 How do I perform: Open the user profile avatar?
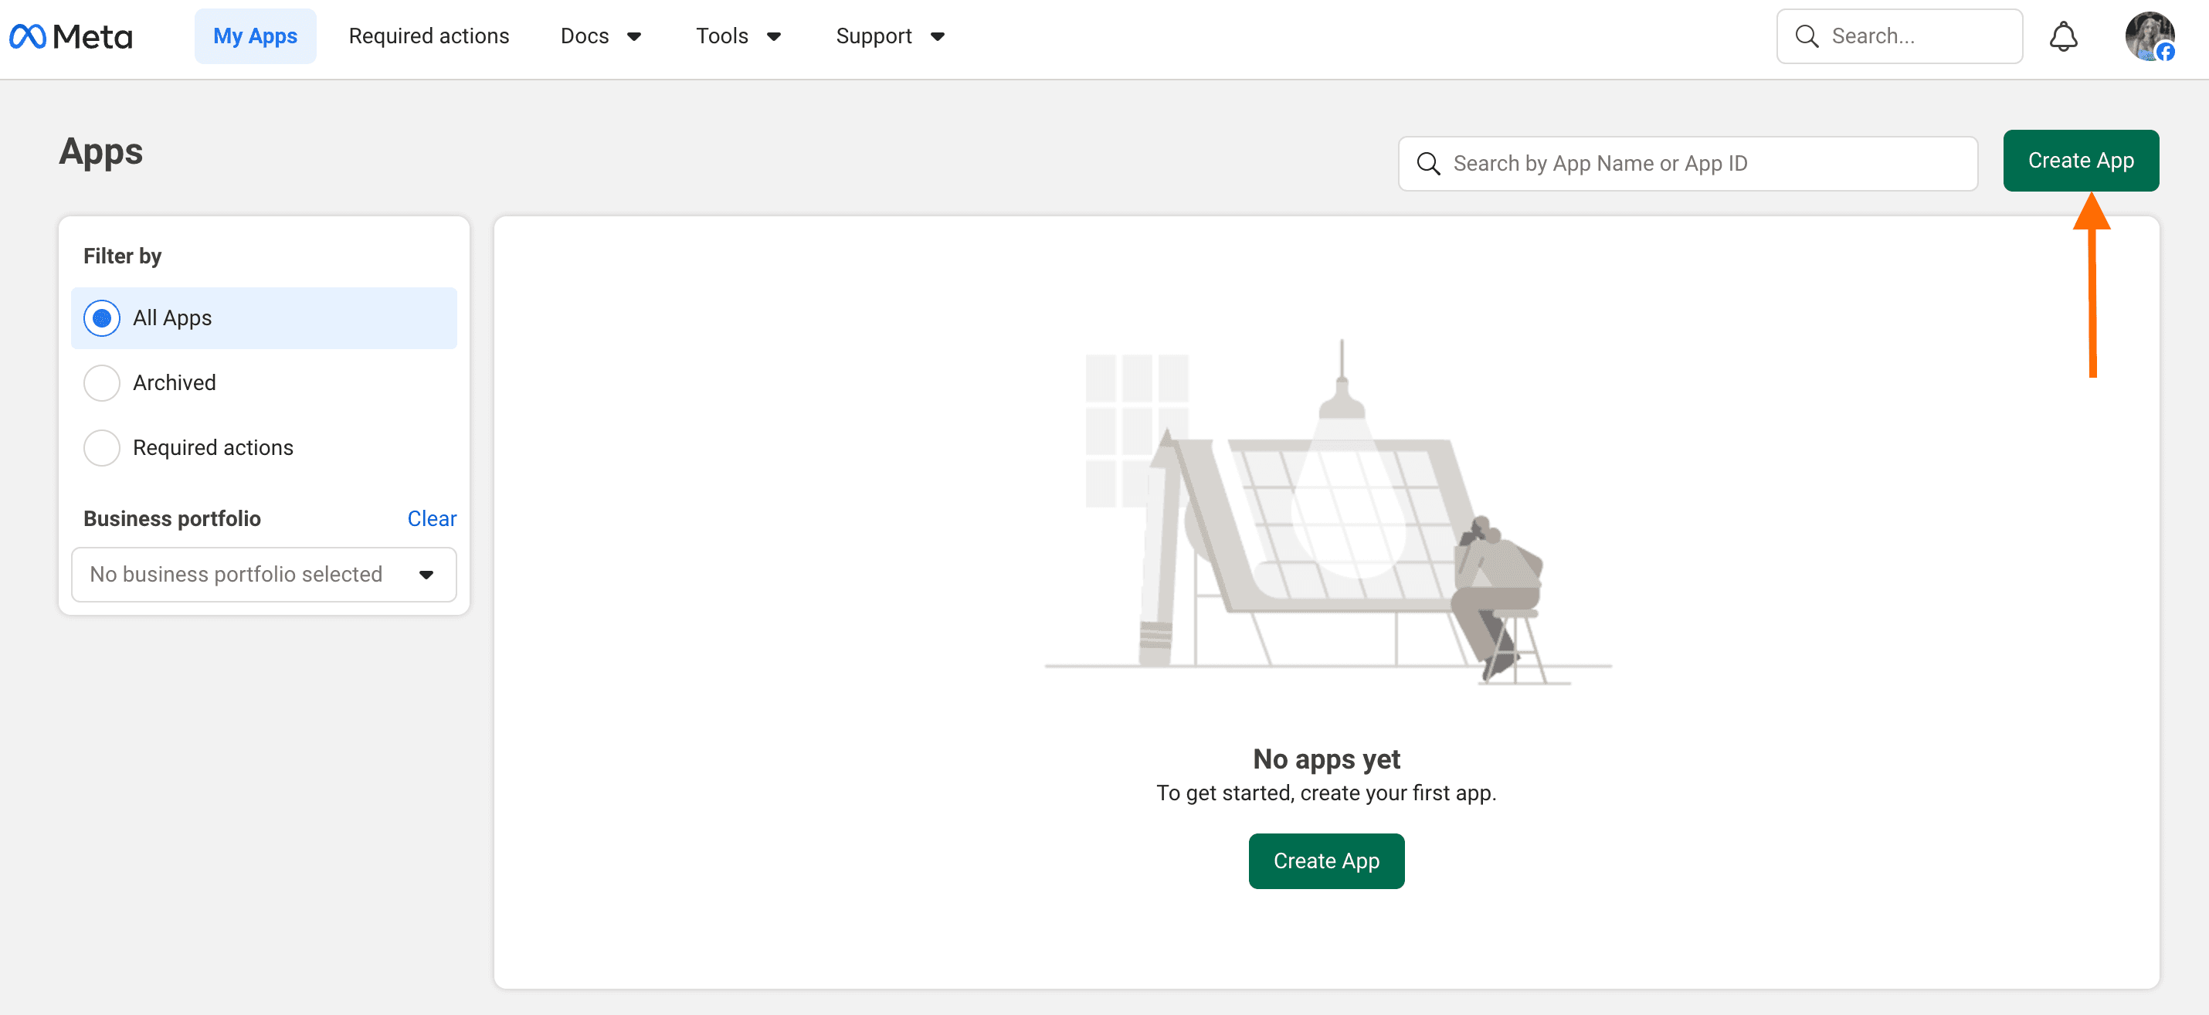tap(2148, 36)
